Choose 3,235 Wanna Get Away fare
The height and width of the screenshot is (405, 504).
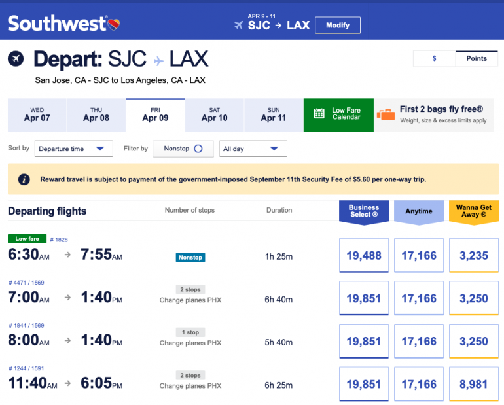click(474, 256)
